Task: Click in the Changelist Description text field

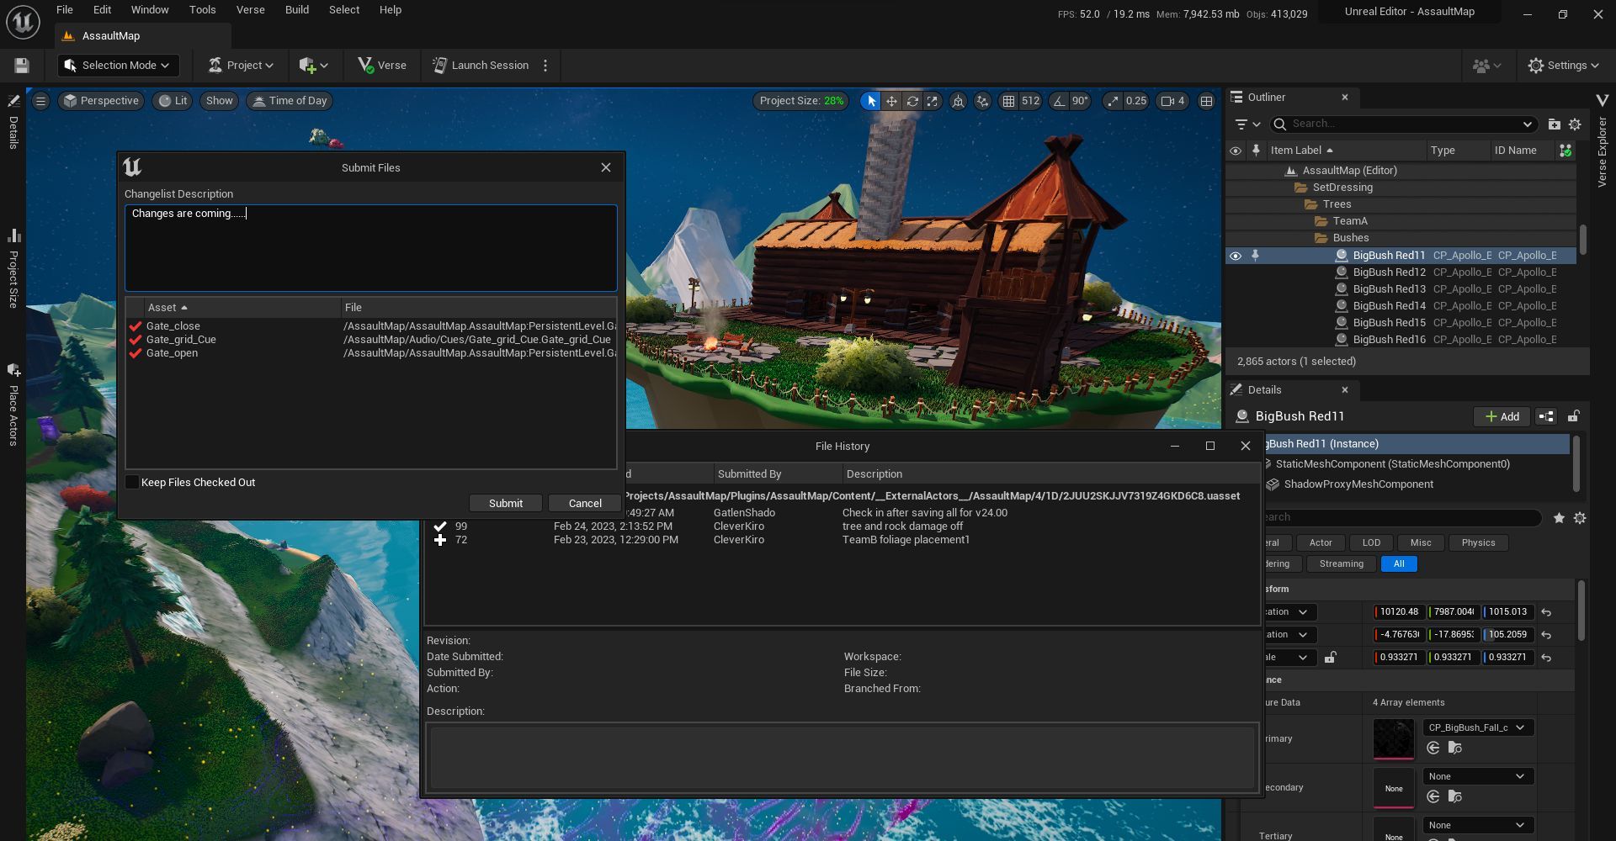Action: point(370,248)
